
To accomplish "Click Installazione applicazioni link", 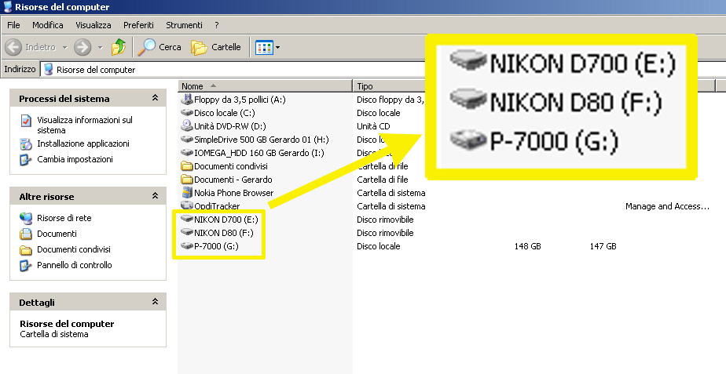I will pyautogui.click(x=83, y=143).
